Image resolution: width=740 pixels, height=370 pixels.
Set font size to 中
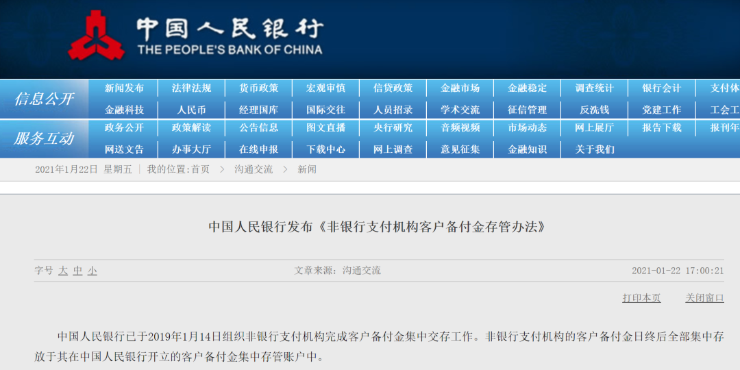[x=77, y=271]
